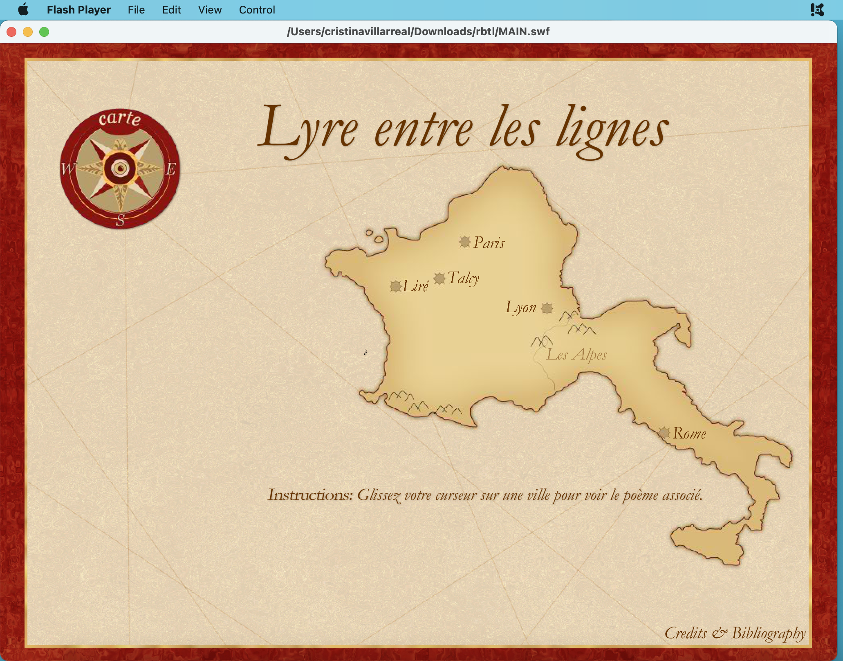Open the Flash Player application menu

point(79,9)
